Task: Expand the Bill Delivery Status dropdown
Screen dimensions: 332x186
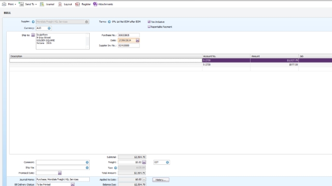Action: [x=73, y=184]
